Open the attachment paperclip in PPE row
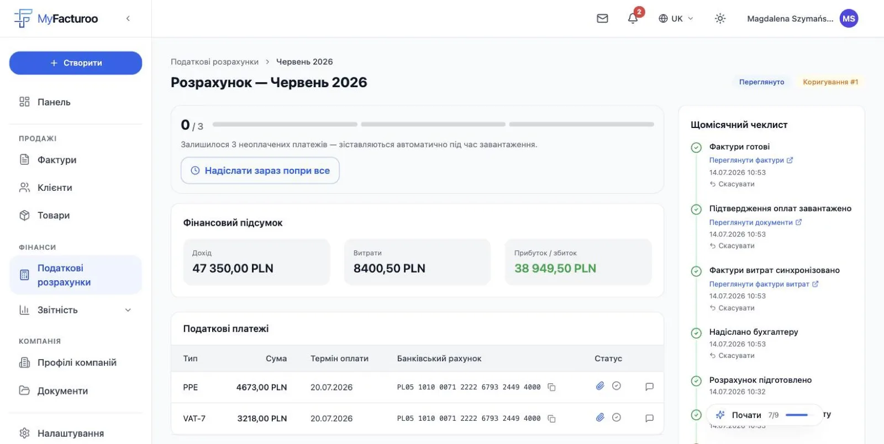Viewport: 884px width, 444px height. tap(600, 386)
